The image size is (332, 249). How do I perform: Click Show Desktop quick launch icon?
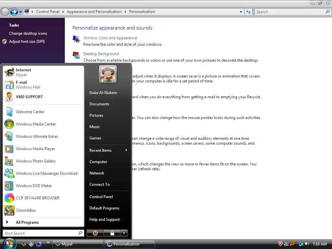point(39,244)
